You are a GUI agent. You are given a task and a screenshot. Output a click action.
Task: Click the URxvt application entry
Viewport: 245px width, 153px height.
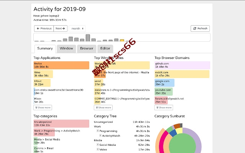click(x=42, y=83)
